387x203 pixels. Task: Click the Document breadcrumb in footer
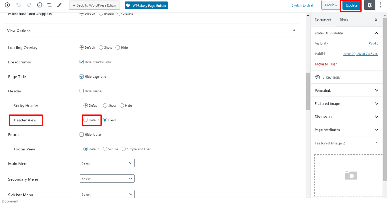tap(10, 201)
